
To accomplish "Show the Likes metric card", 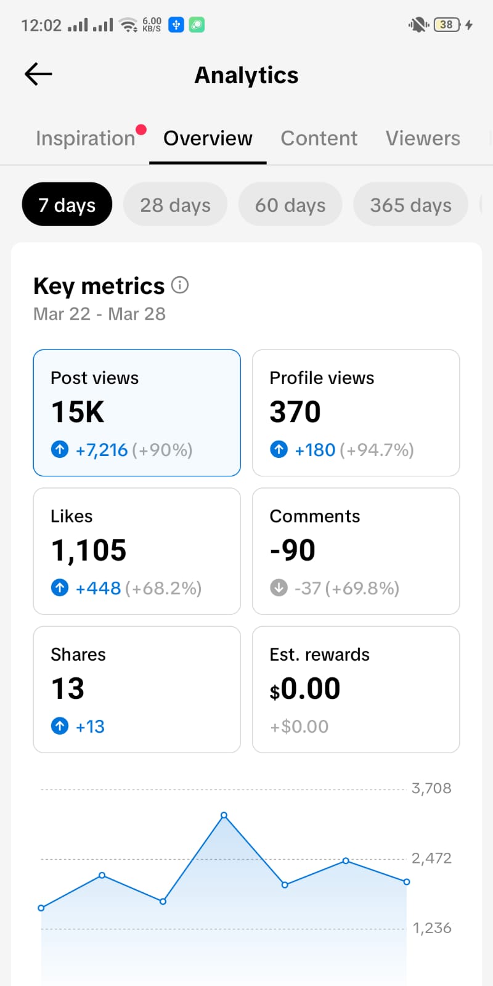I will coord(137,551).
